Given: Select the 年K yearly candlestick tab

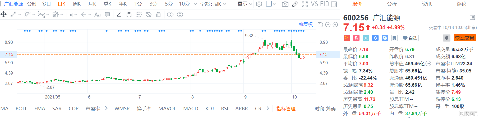Looking at the screenshot, I should [x=123, y=4].
